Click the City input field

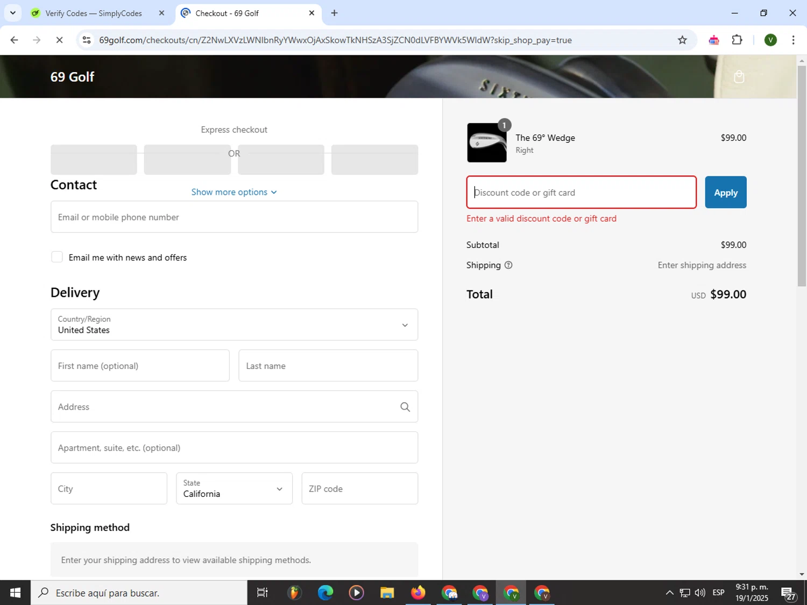point(109,488)
